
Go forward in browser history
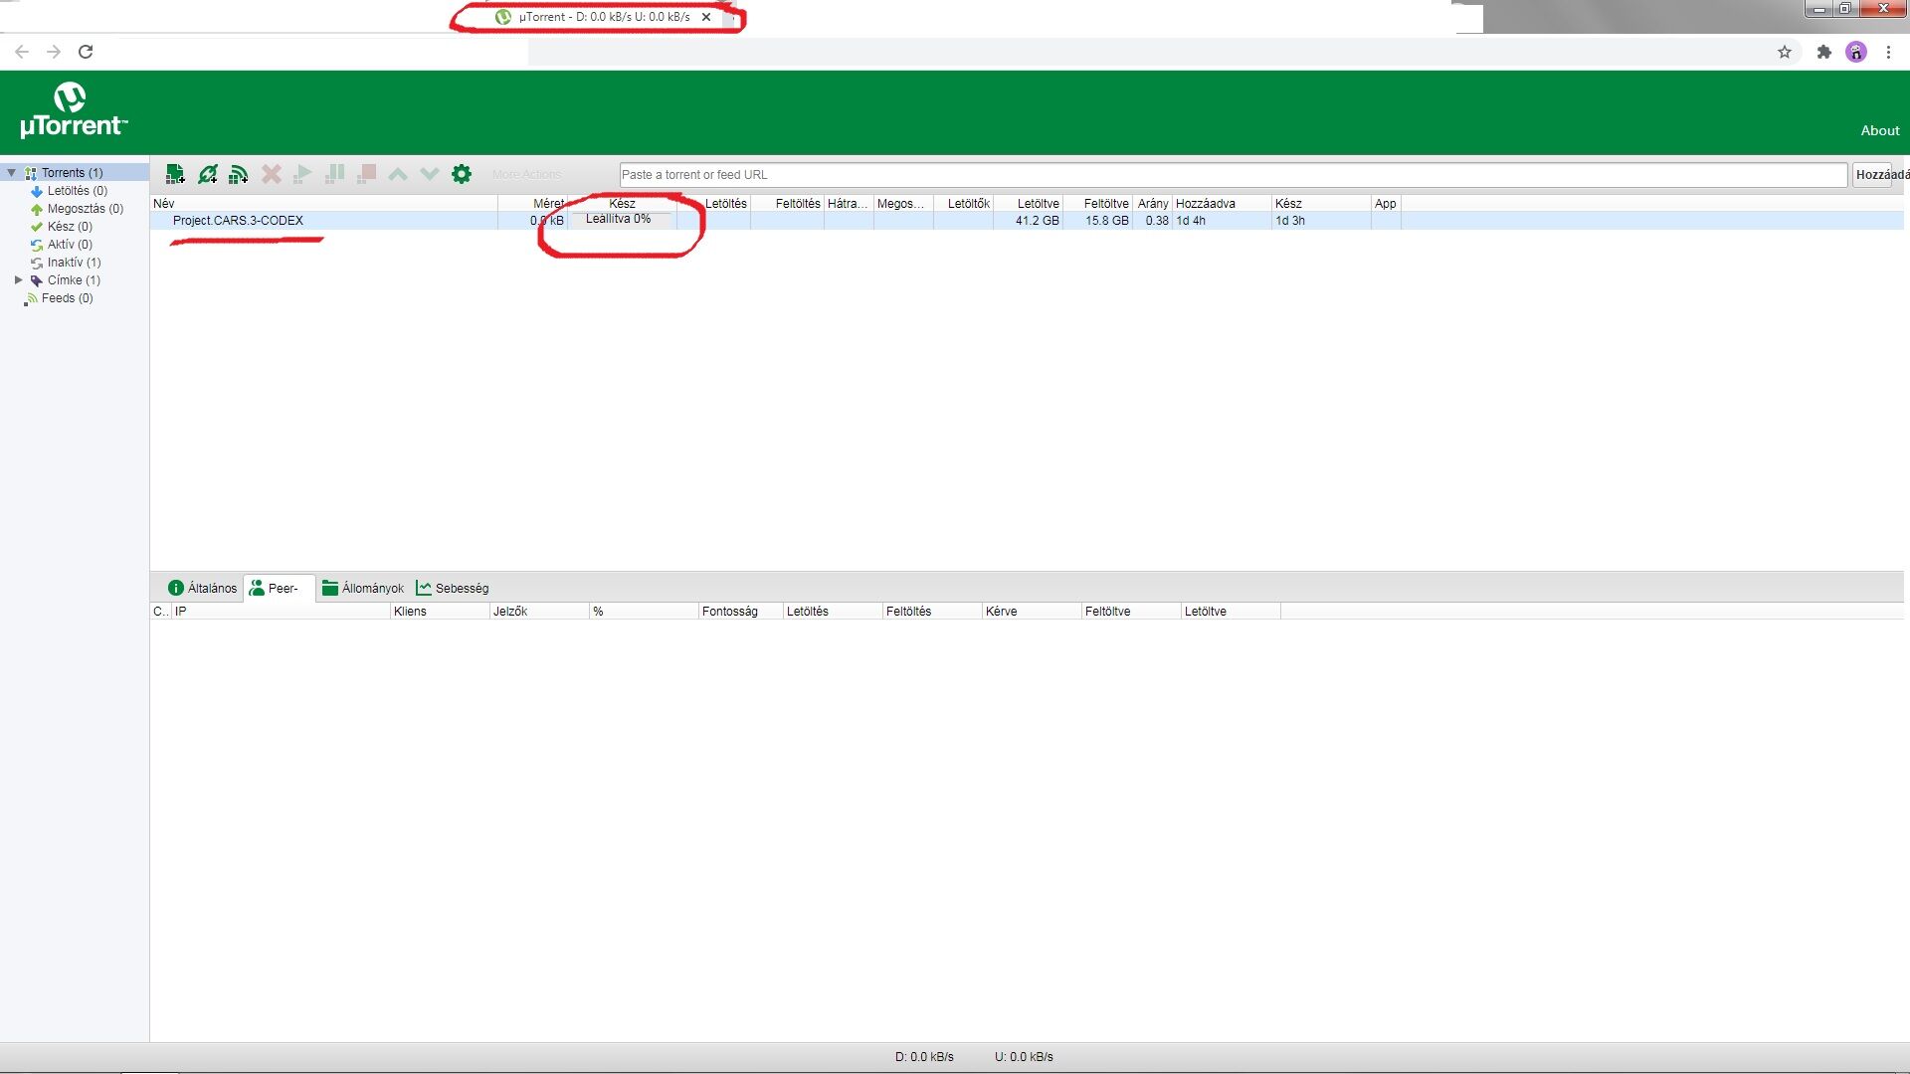pyautogui.click(x=54, y=52)
